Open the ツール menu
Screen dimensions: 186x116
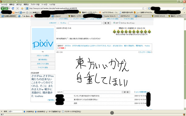(44, 5)
